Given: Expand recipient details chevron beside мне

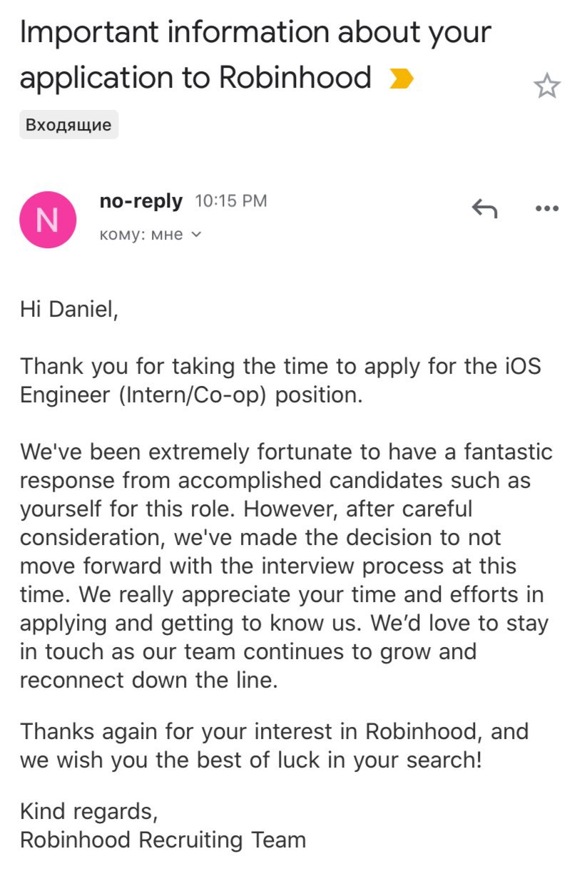Looking at the screenshot, I should [197, 235].
